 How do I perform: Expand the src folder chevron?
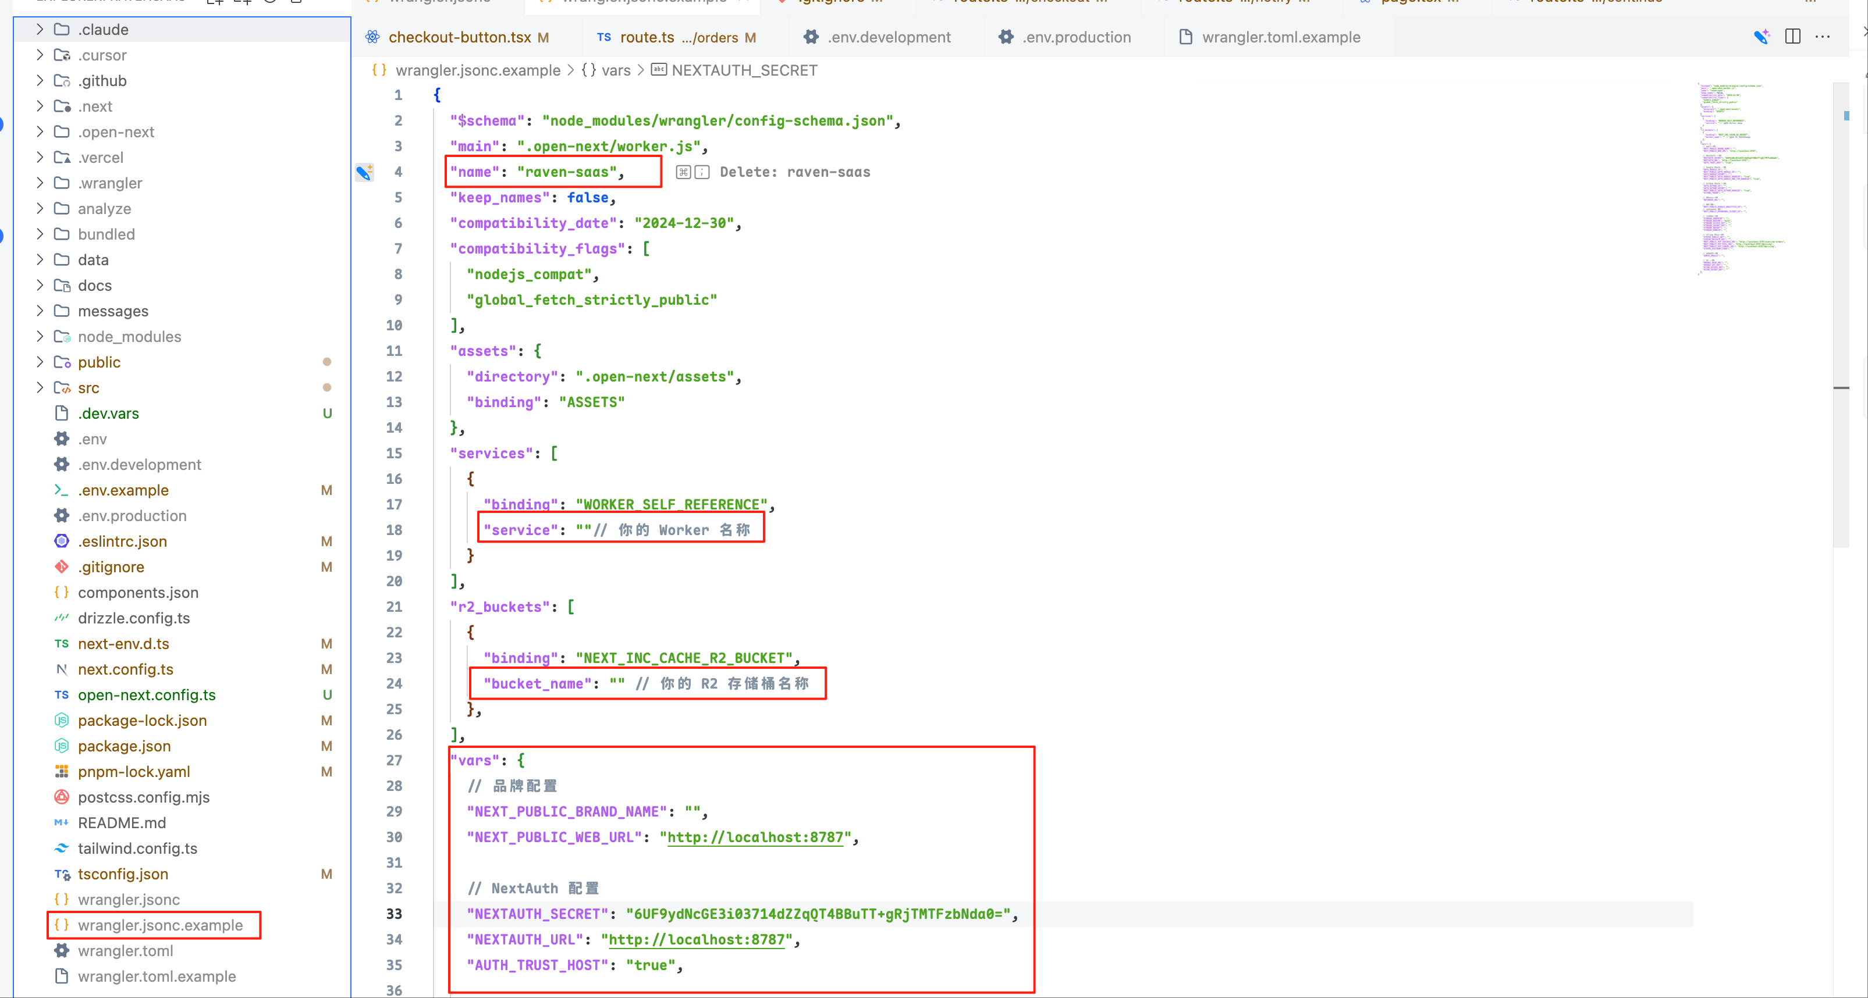pos(40,388)
